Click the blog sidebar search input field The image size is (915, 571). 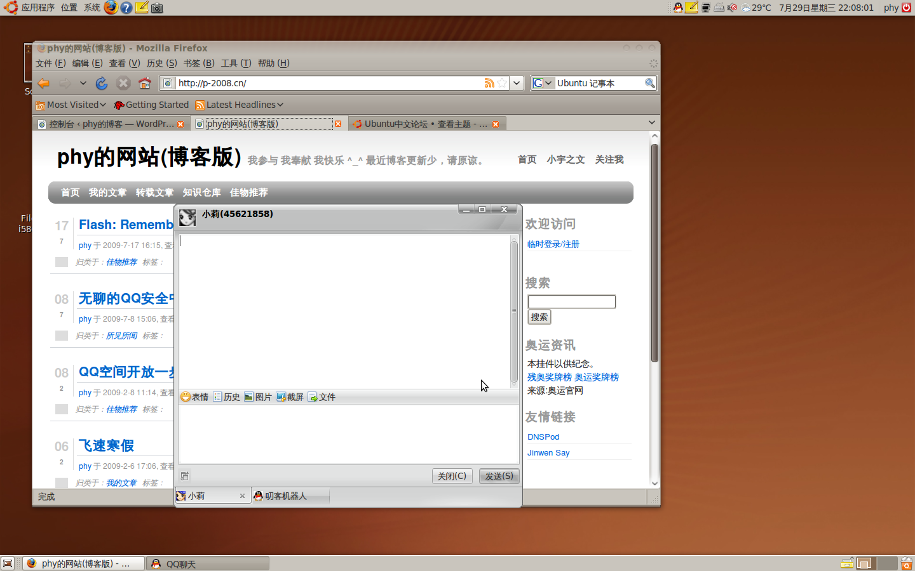(571, 301)
